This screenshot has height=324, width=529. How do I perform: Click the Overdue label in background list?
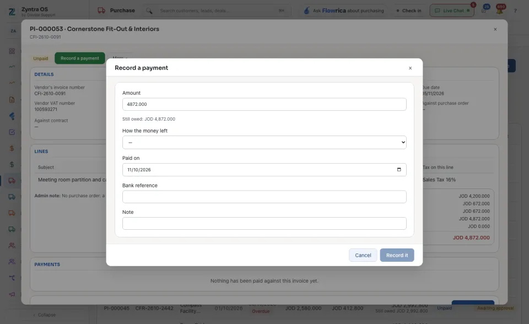coord(261,311)
